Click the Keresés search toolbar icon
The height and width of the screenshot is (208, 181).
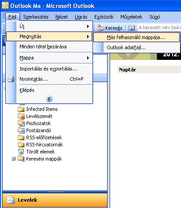[100, 28]
